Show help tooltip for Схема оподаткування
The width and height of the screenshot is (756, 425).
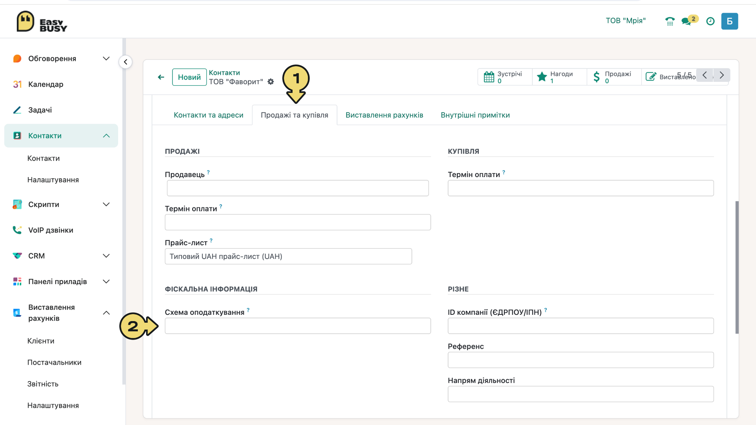point(248,310)
